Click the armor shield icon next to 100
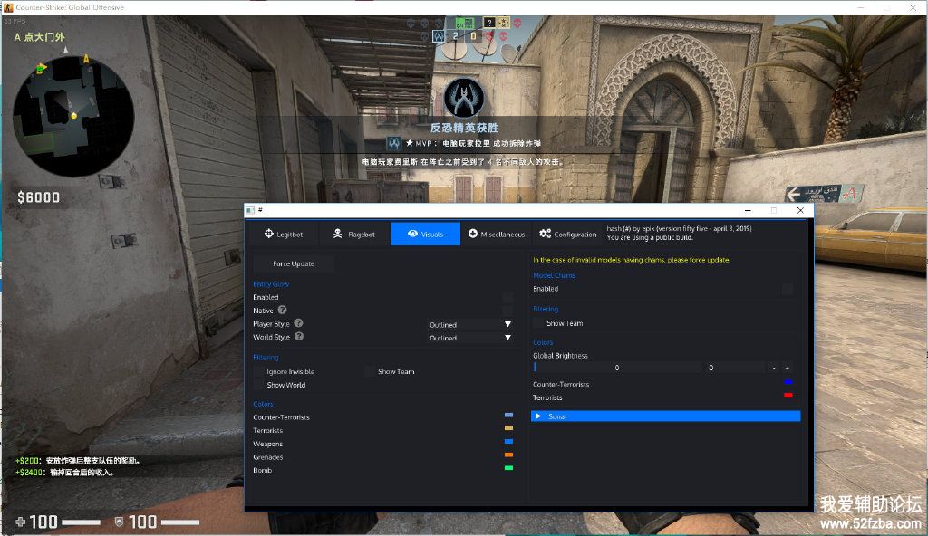Viewport: 928px width, 536px height. pos(119,522)
